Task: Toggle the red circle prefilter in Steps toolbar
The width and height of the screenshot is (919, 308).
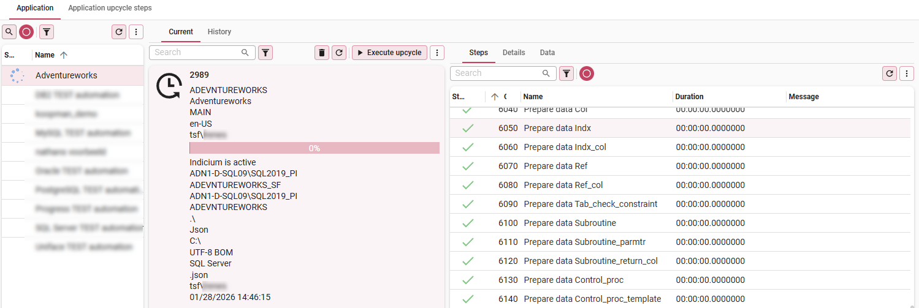Action: pyautogui.click(x=587, y=73)
